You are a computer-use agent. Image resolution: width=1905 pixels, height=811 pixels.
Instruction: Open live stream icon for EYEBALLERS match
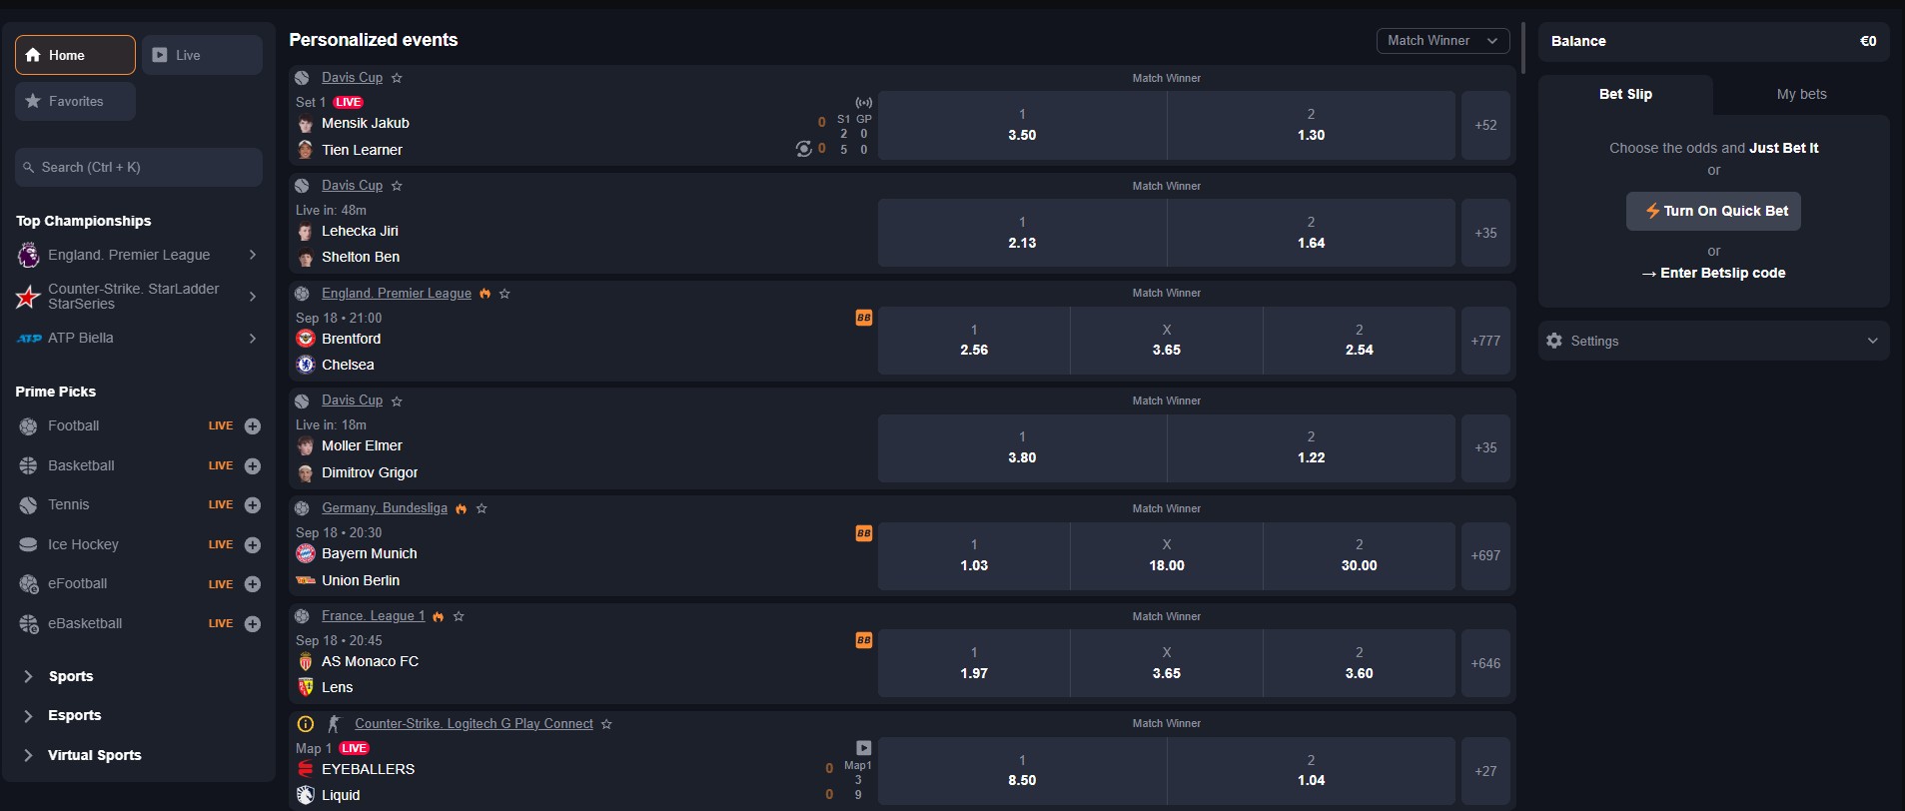coord(864,748)
